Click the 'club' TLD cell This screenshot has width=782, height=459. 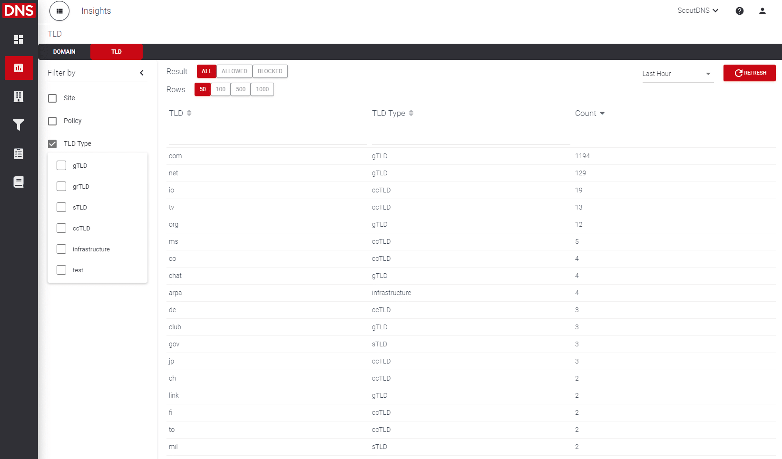(x=175, y=327)
